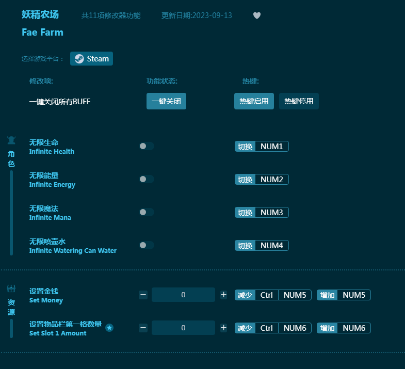Click 切换 hotkey for Infinite Health

pos(245,147)
